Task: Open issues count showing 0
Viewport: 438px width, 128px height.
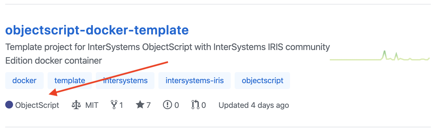Action: click(177, 105)
